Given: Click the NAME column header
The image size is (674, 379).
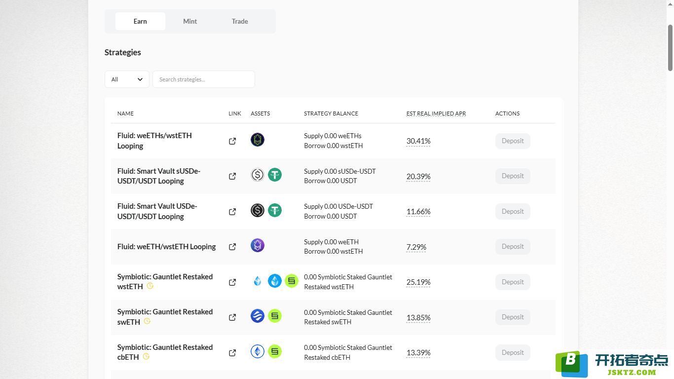Looking at the screenshot, I should (125, 114).
